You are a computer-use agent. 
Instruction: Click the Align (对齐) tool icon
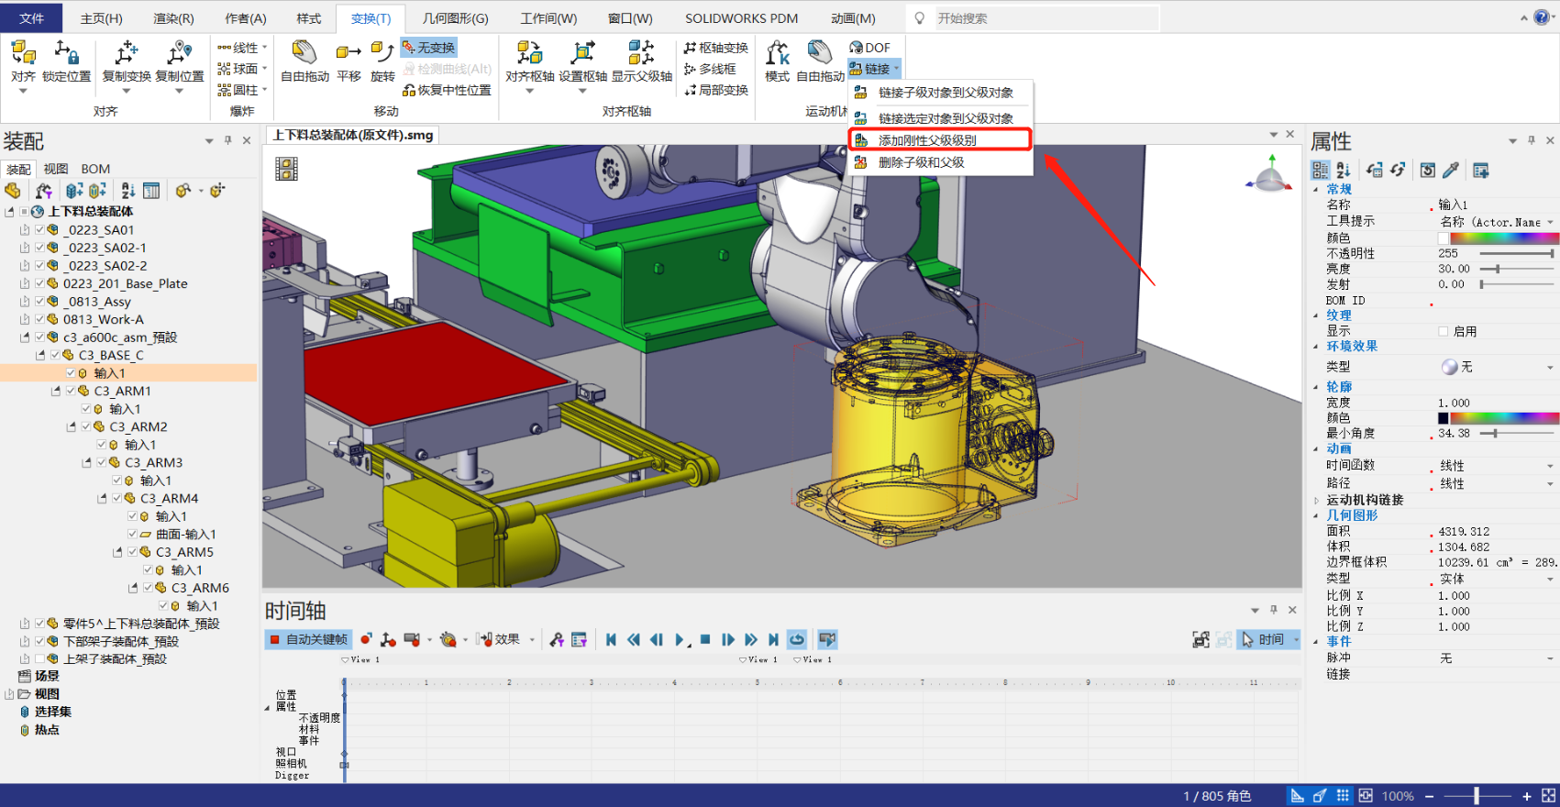click(x=23, y=53)
